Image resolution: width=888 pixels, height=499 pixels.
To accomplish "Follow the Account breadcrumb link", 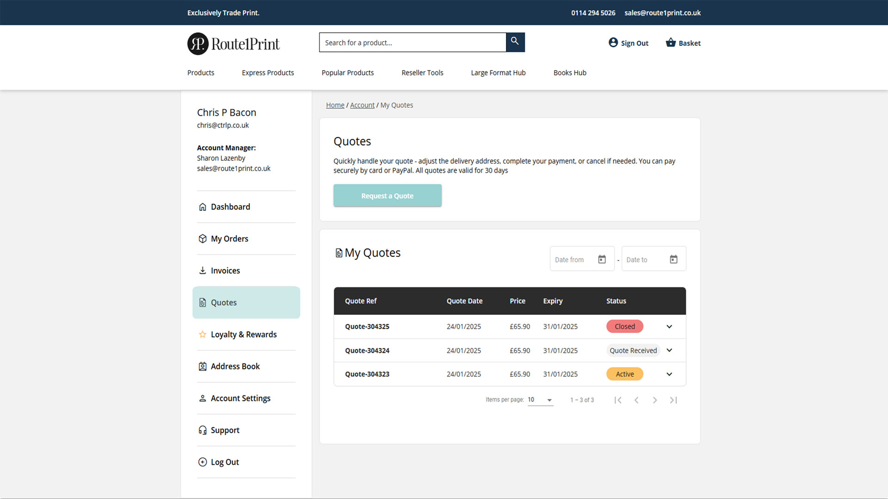I will pyautogui.click(x=362, y=105).
